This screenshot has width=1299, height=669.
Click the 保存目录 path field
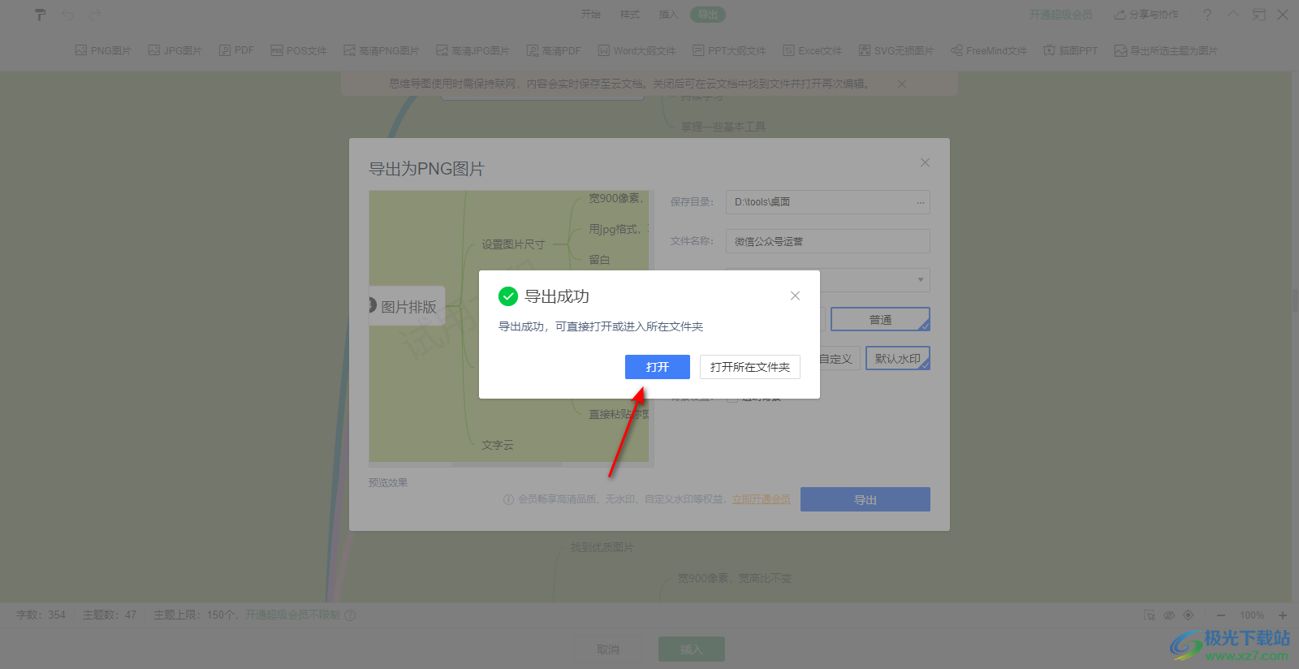(827, 202)
